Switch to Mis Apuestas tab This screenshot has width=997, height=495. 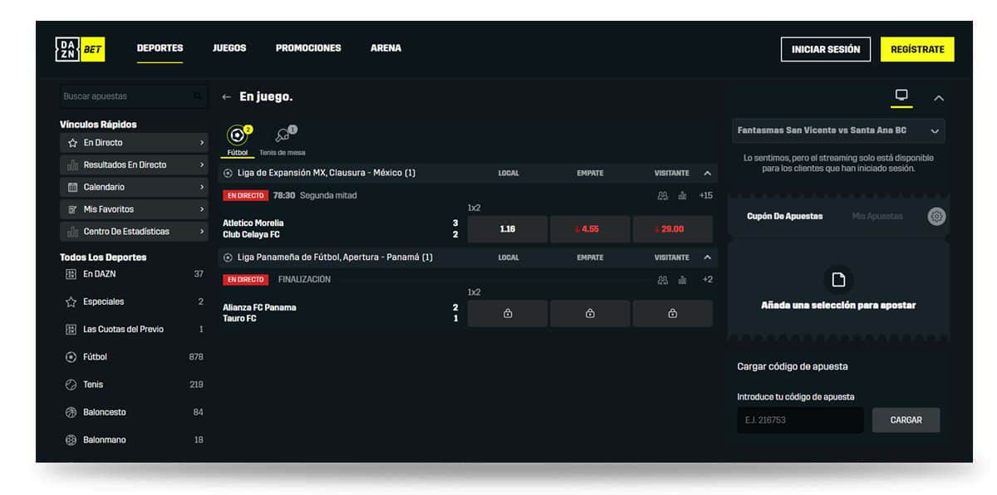[x=877, y=216]
